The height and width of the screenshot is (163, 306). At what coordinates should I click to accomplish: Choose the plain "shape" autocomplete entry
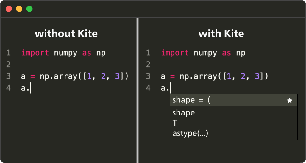click(x=184, y=113)
